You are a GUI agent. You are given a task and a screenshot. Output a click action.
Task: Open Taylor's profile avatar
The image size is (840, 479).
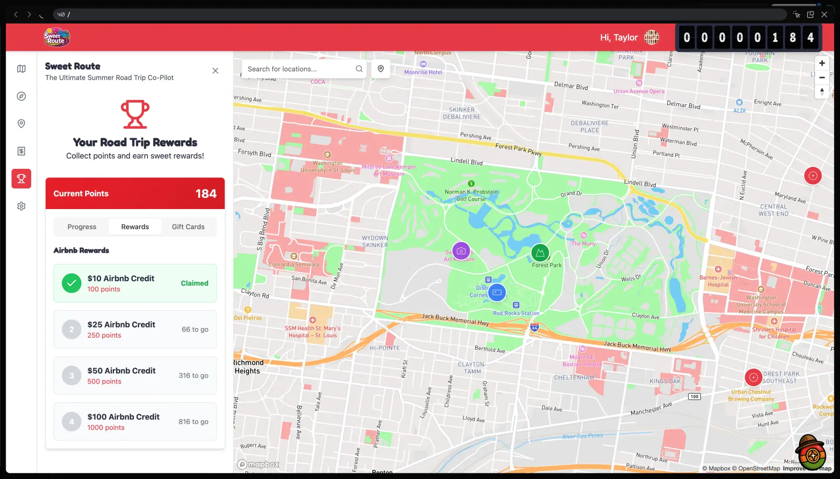(x=651, y=38)
